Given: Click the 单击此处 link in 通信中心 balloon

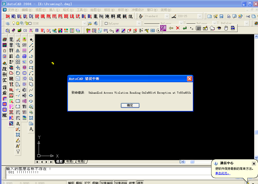Looking at the screenshot, I should pos(223,173).
